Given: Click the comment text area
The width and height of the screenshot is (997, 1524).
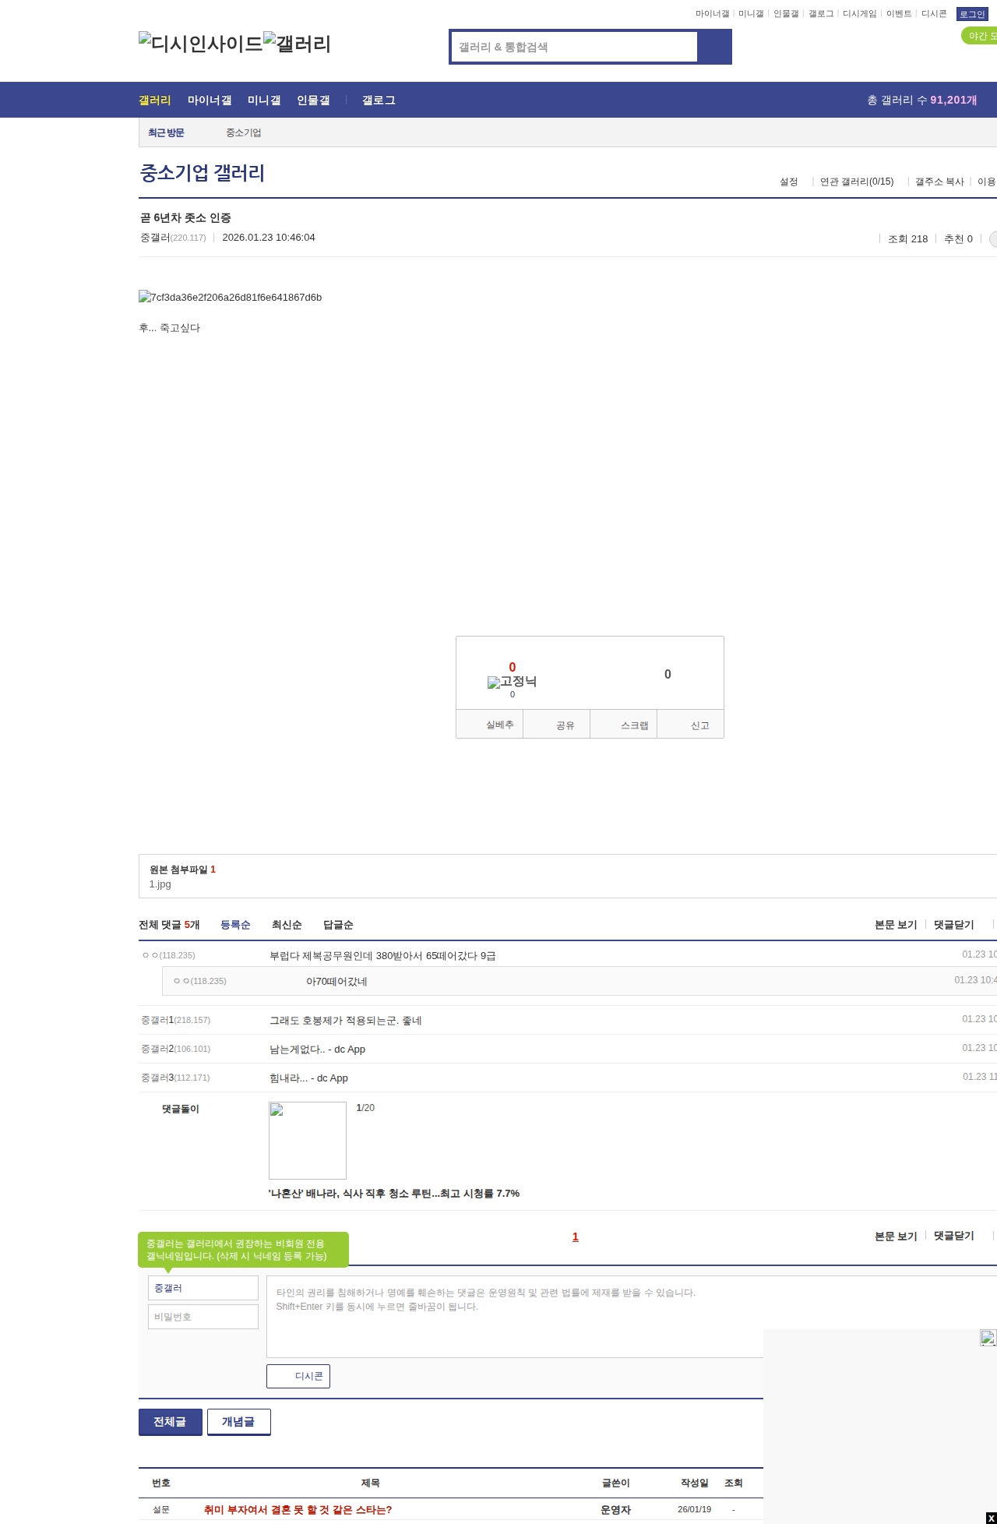Looking at the screenshot, I should pos(514,1317).
